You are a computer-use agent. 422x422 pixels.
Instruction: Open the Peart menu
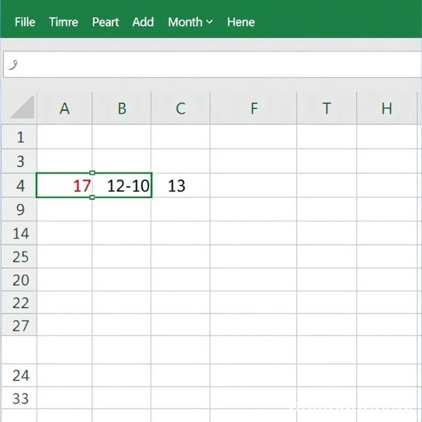pyautogui.click(x=105, y=22)
